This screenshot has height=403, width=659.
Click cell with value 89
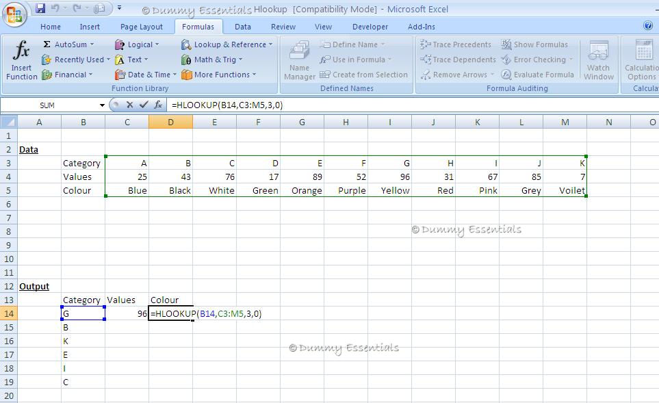tap(302, 177)
